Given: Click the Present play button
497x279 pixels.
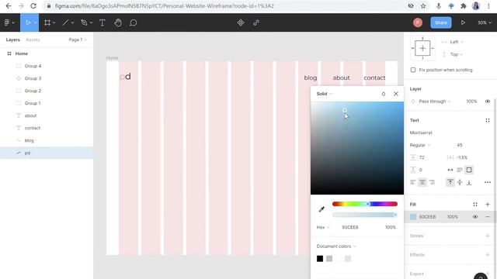Looking at the screenshot, I should click(463, 22).
